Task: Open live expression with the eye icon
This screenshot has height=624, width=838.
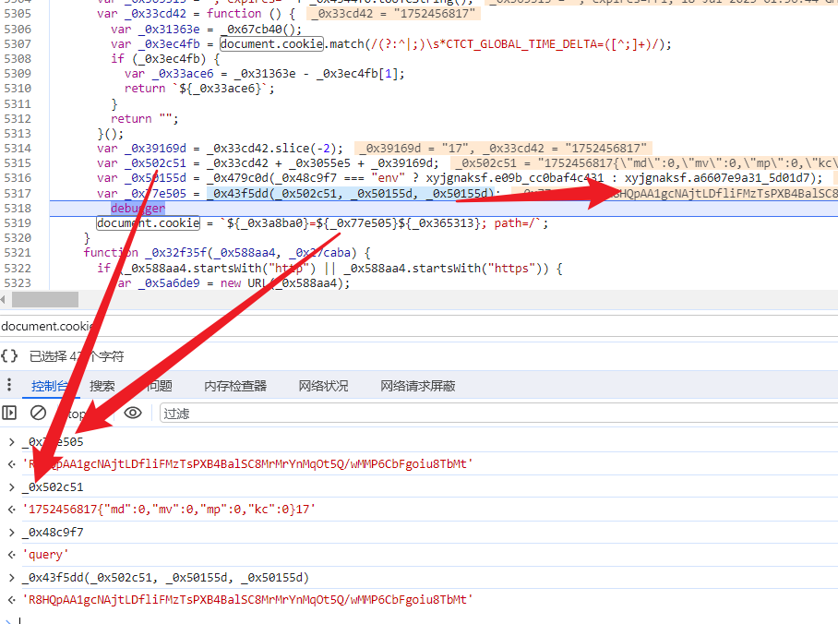Action: 133,413
